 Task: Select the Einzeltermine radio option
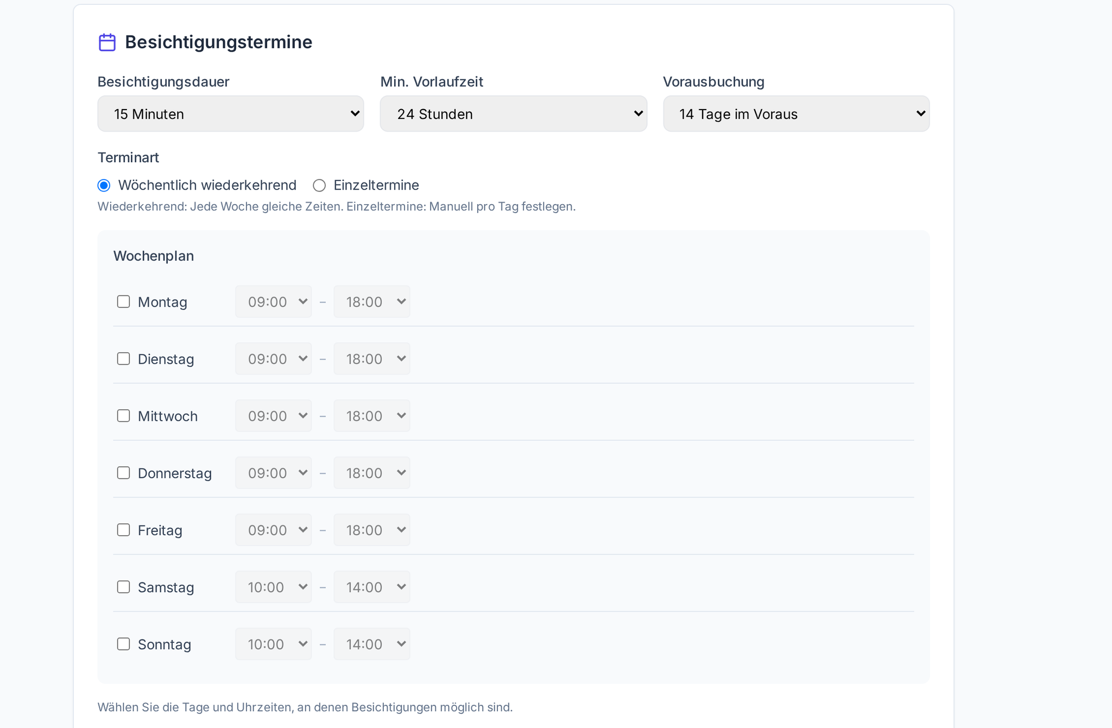[319, 186]
